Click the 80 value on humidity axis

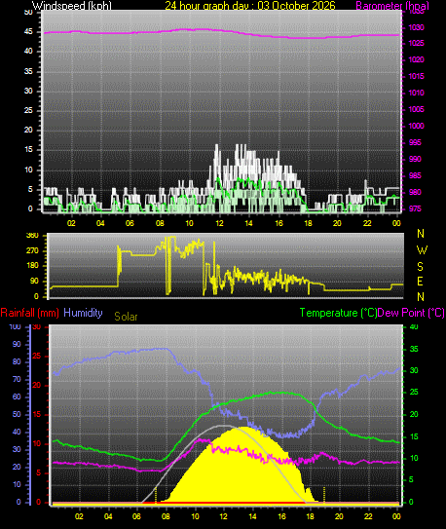[x=17, y=362]
